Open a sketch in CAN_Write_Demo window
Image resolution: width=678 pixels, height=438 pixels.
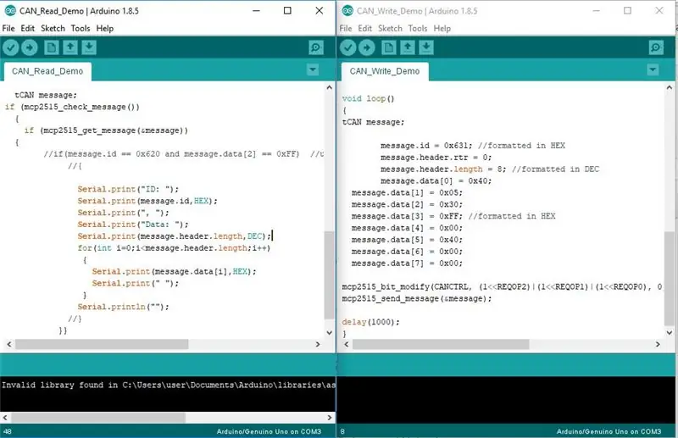(408, 47)
